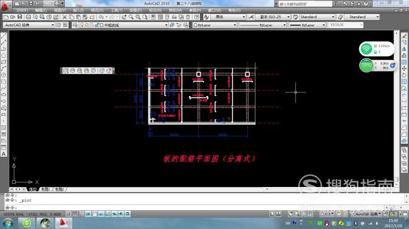Click the Windows Start button
The image size is (409, 229).
tap(8, 223)
